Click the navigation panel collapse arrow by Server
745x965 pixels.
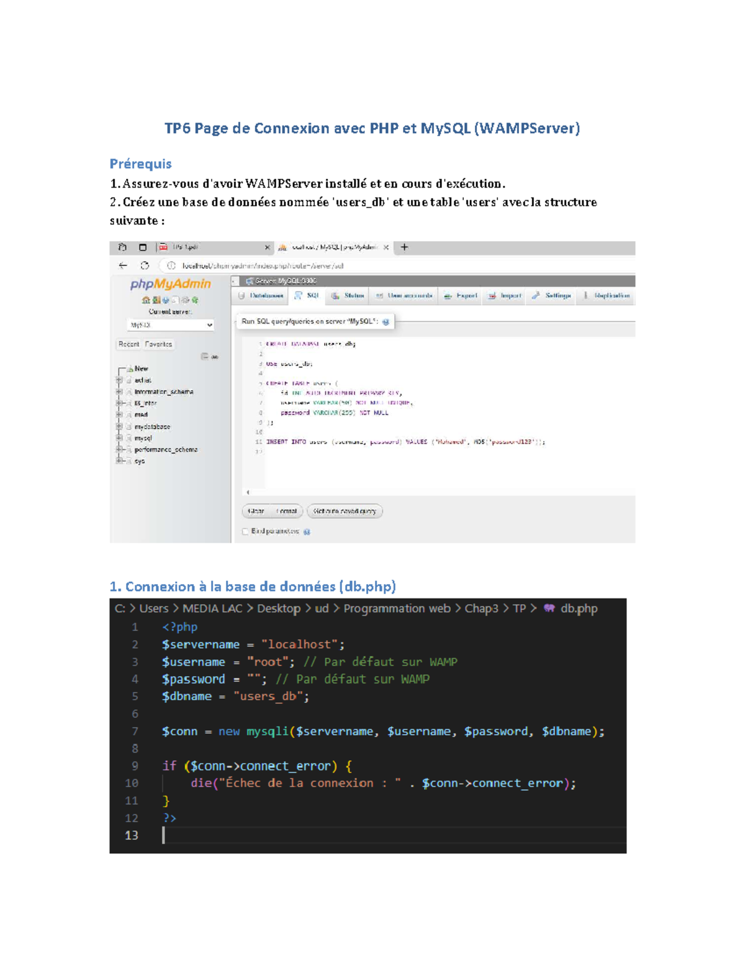point(236,281)
